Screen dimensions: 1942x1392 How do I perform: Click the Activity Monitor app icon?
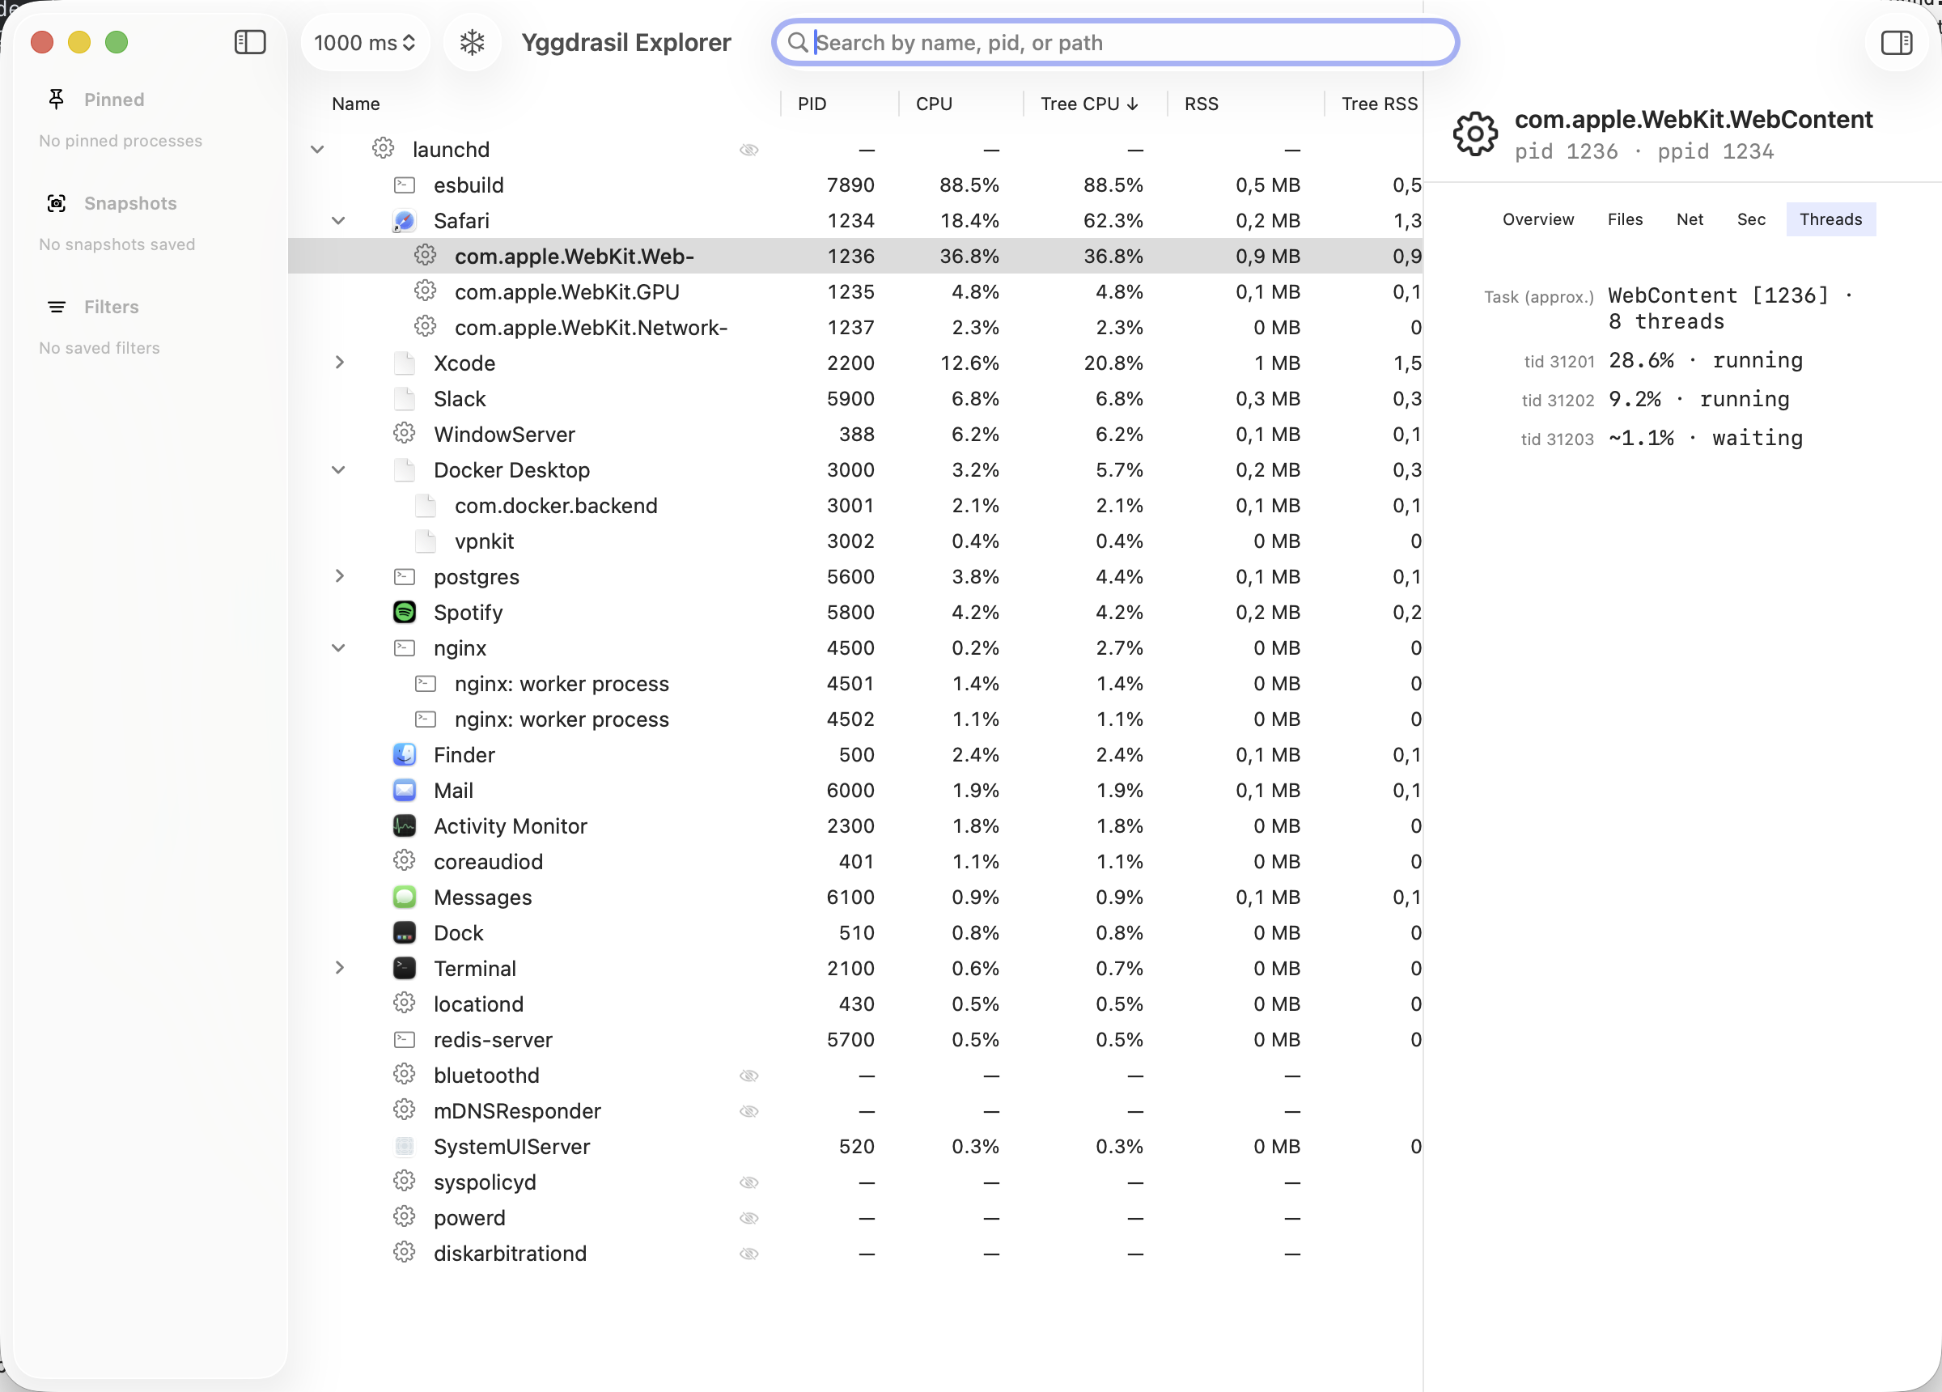(x=404, y=825)
